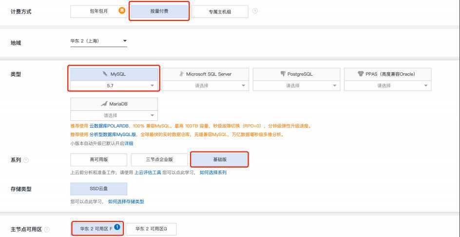460x237 pixels.
Task: Select 专属主机组 billing option
Action: (x=220, y=12)
